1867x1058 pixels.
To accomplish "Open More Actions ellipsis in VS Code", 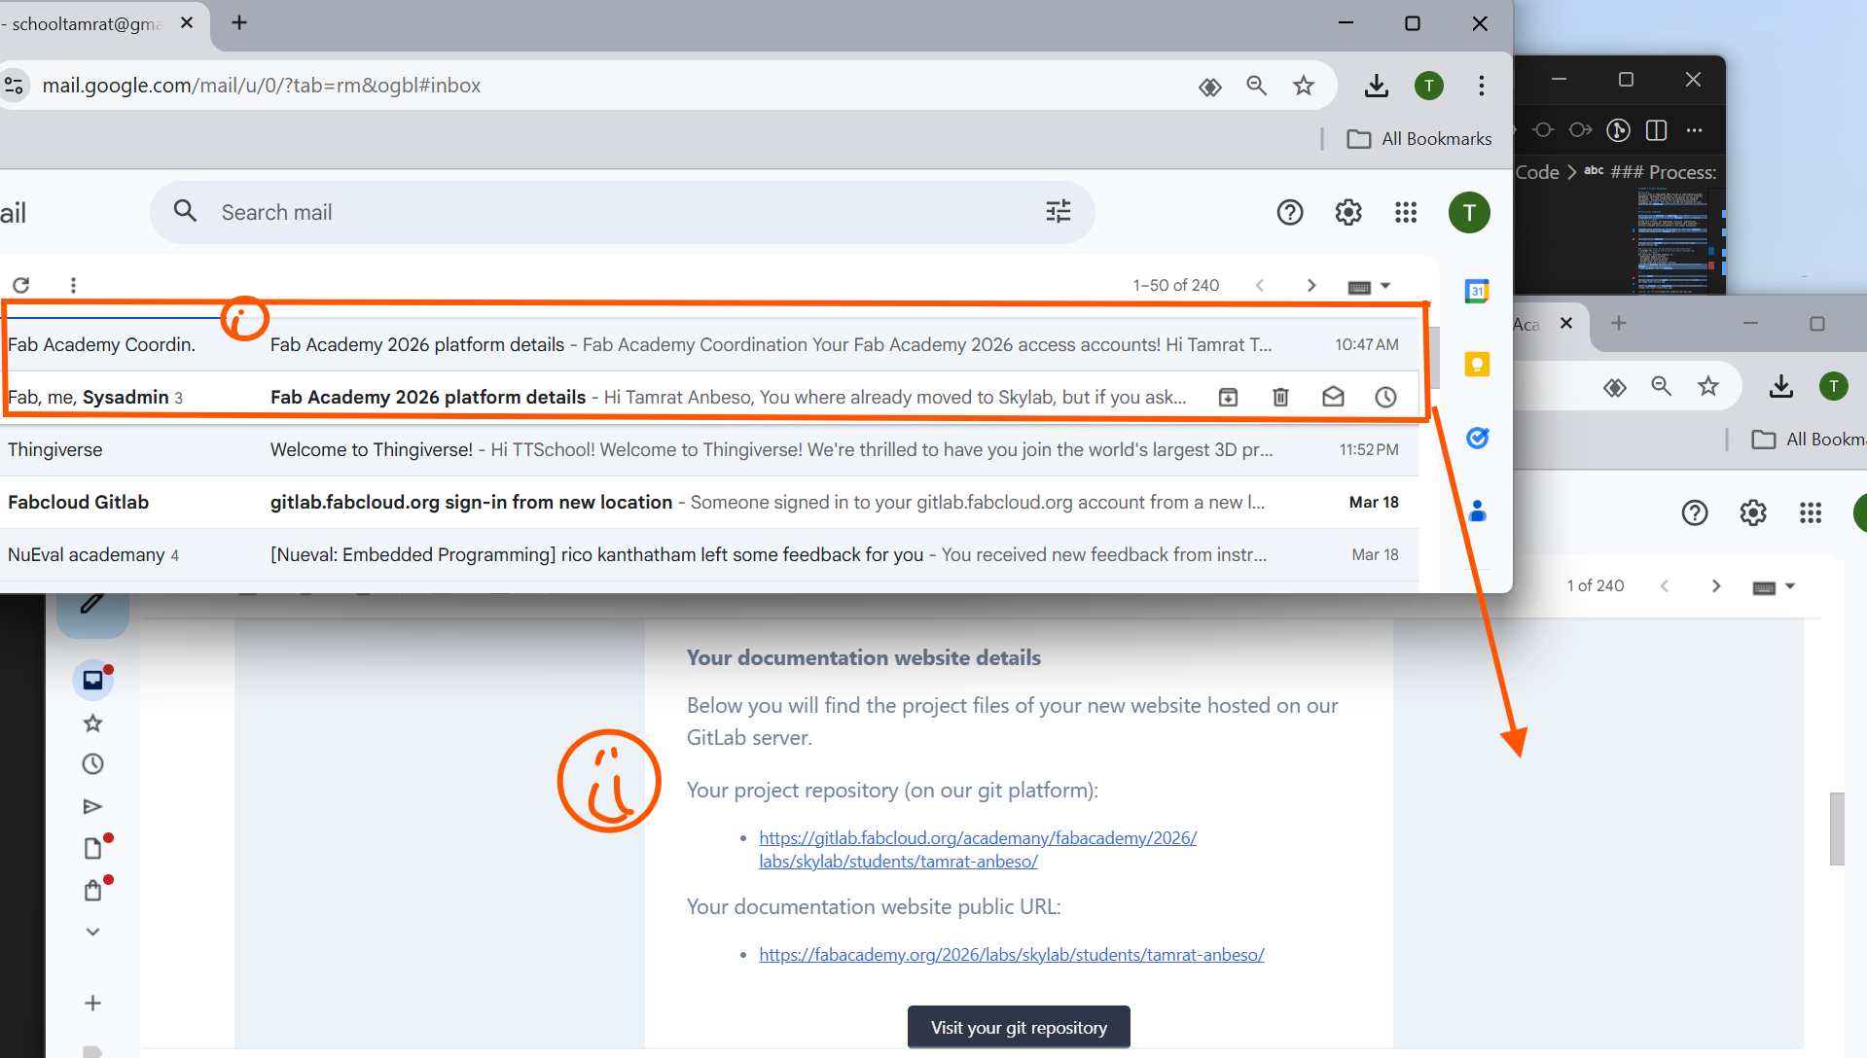I will click(x=1695, y=130).
